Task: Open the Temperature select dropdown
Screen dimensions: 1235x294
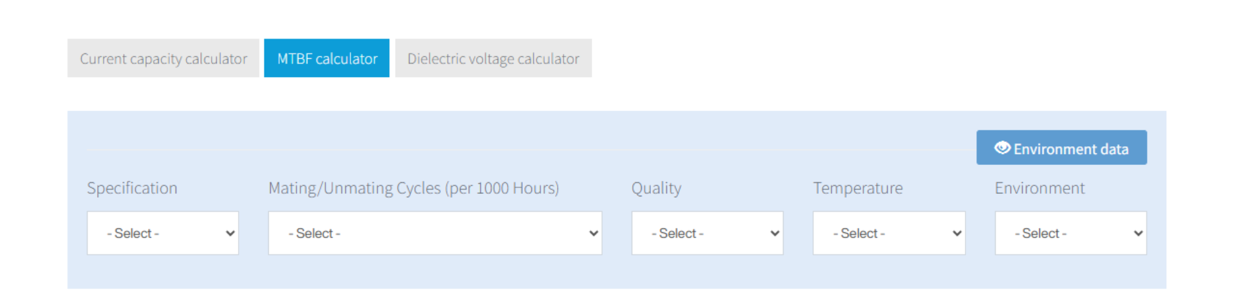Action: click(888, 233)
